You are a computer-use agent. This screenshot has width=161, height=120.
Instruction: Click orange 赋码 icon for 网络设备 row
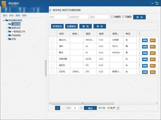pos(153,59)
